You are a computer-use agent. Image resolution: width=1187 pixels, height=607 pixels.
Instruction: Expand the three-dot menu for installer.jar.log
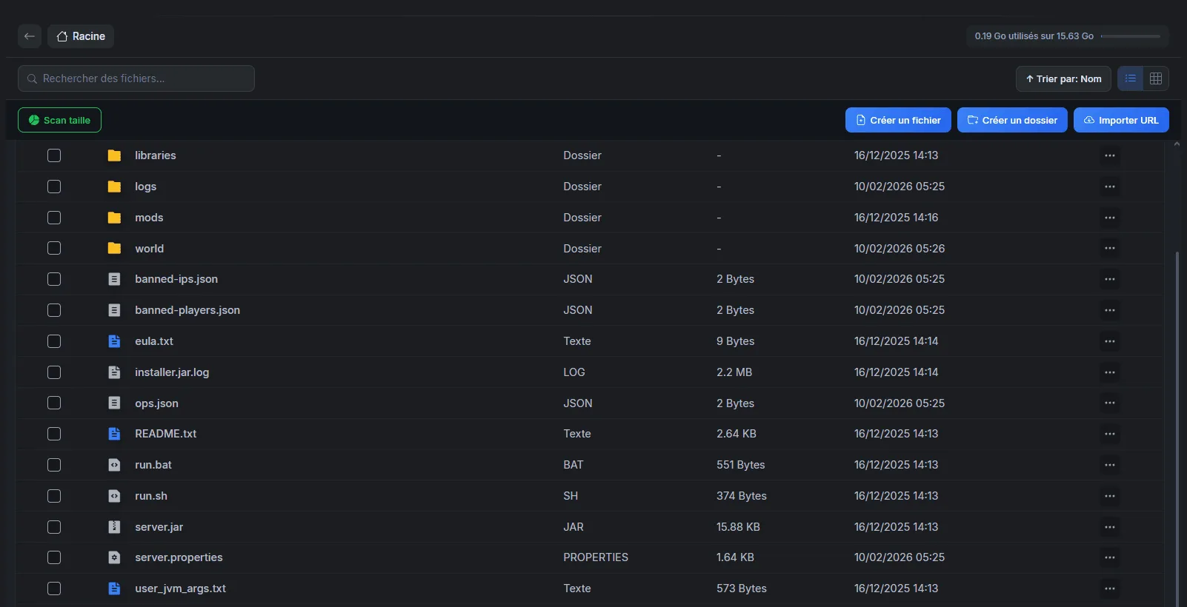click(x=1109, y=372)
